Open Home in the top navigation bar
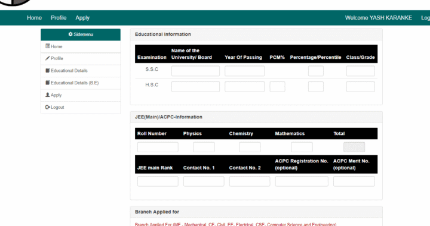The image size is (430, 226). click(34, 18)
